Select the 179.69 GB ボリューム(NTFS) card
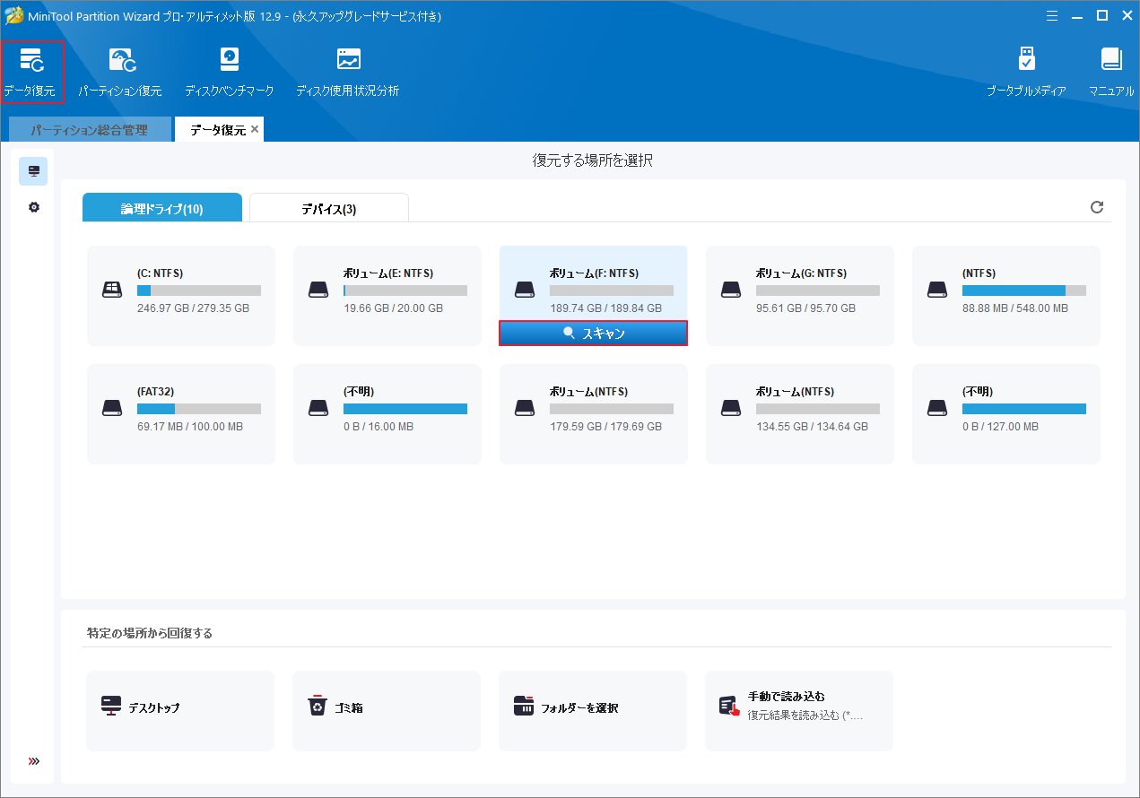This screenshot has width=1140, height=798. coord(594,414)
